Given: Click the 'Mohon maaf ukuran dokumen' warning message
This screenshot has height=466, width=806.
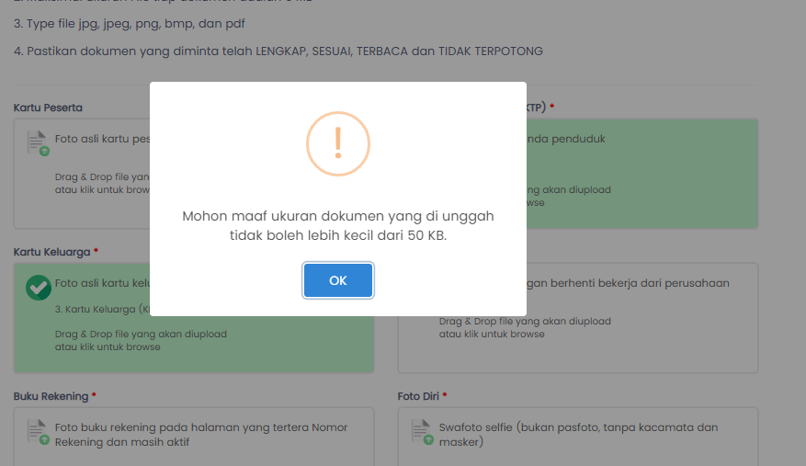Looking at the screenshot, I should pos(337,225).
